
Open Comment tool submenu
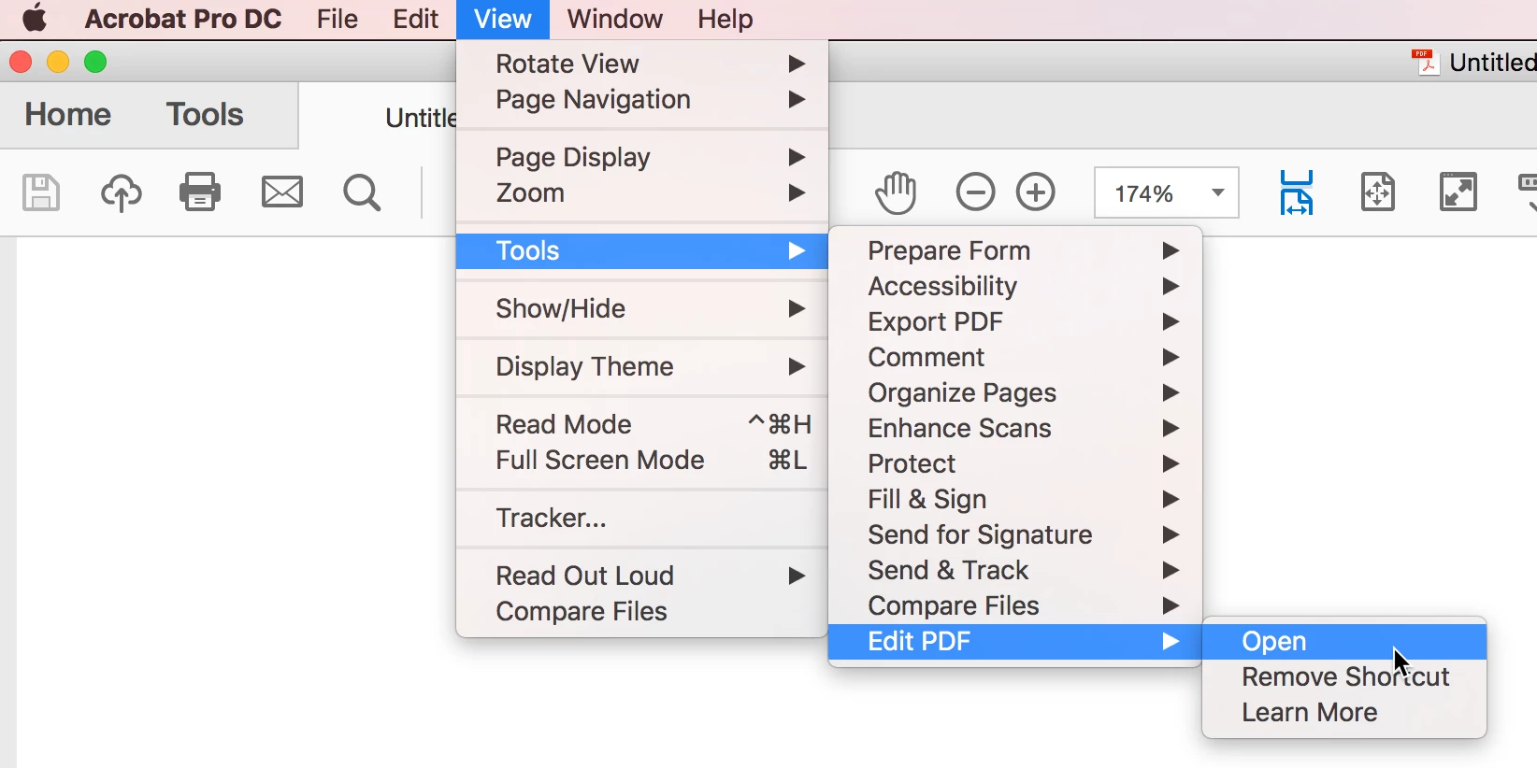pos(1015,357)
